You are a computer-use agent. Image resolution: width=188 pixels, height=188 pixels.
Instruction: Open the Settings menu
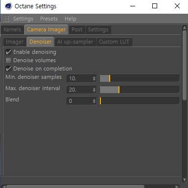[x=23, y=19]
